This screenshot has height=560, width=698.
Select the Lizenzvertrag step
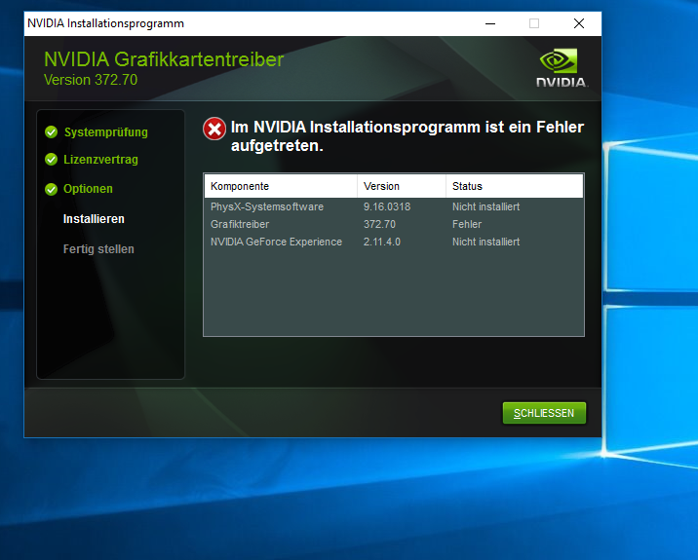tap(100, 160)
